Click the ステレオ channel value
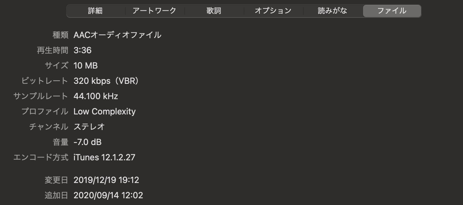Viewport: 463px width, 205px height. [89, 127]
